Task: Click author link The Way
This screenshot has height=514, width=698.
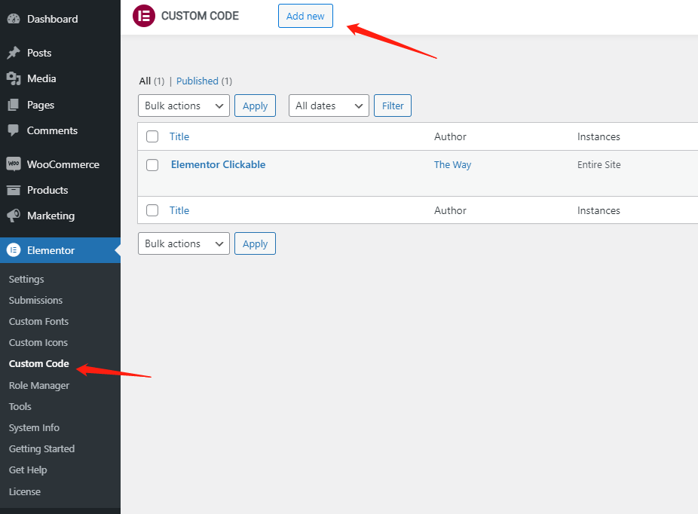Action: (453, 164)
